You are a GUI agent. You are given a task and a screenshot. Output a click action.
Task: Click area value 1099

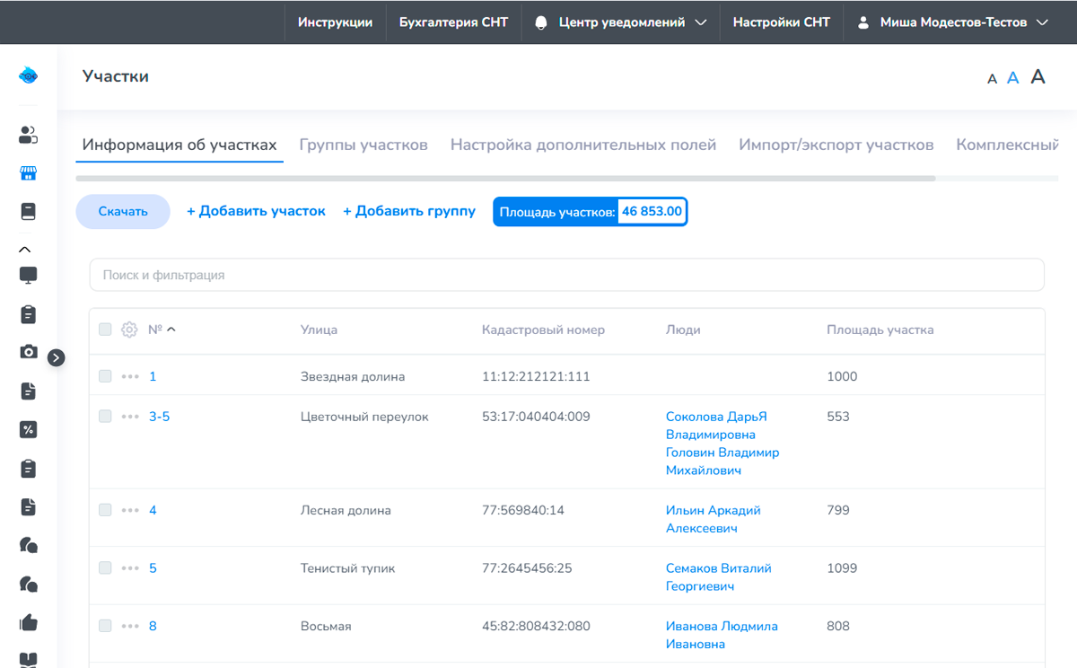click(x=842, y=567)
